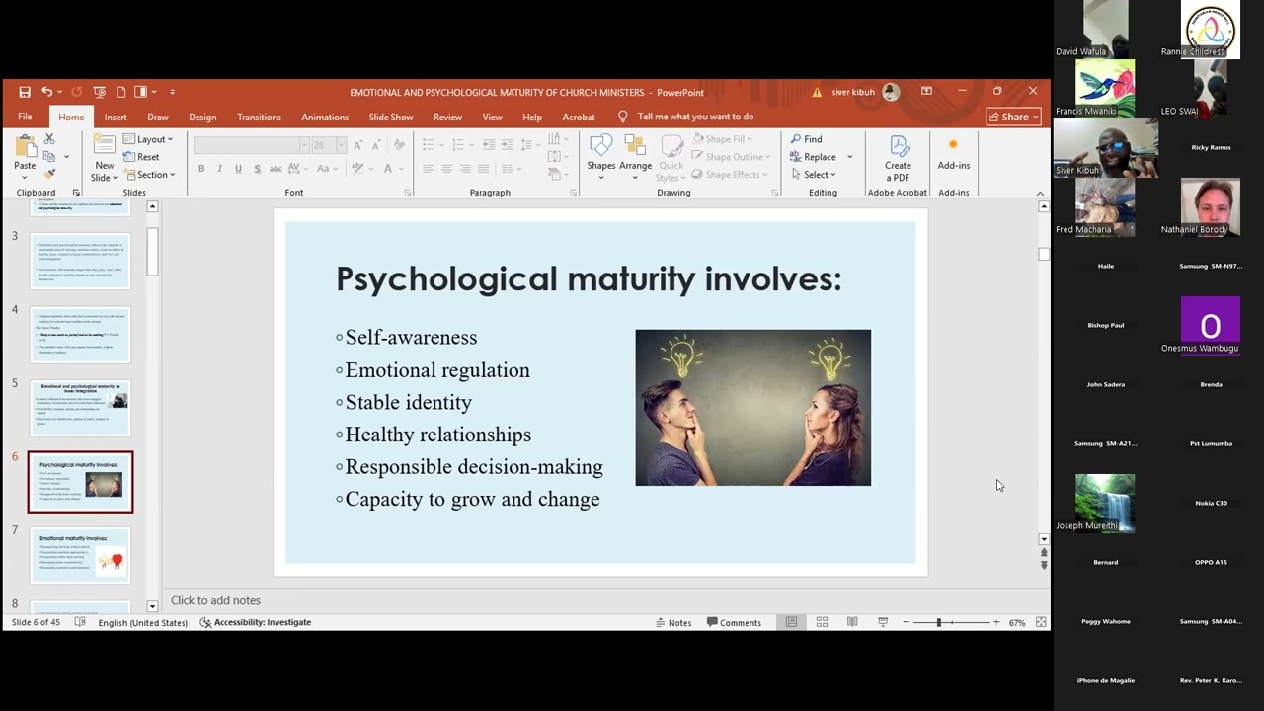Switch to Reading View
The height and width of the screenshot is (711, 1264).
pyautogui.click(x=852, y=622)
